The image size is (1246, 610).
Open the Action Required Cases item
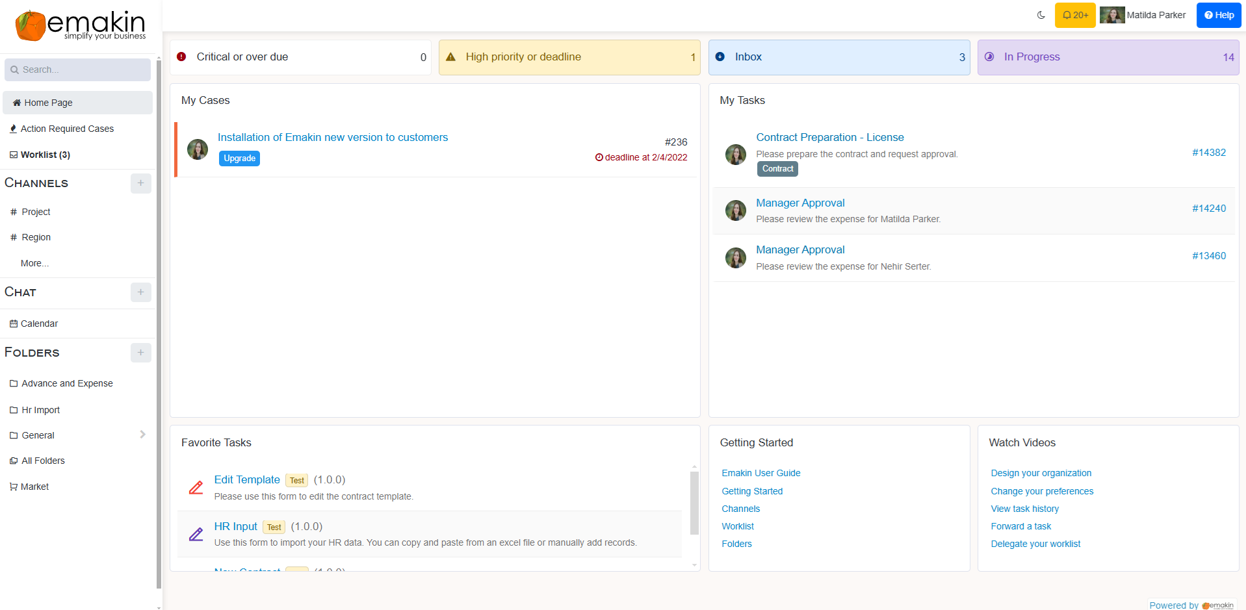pos(66,129)
